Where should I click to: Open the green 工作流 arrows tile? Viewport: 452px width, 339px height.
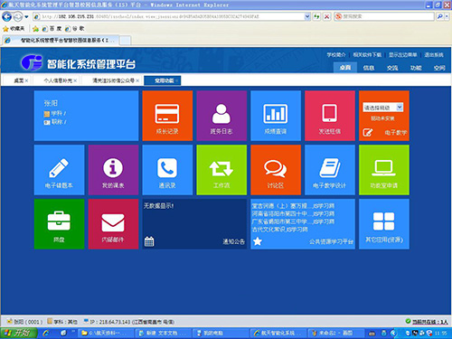(221, 170)
